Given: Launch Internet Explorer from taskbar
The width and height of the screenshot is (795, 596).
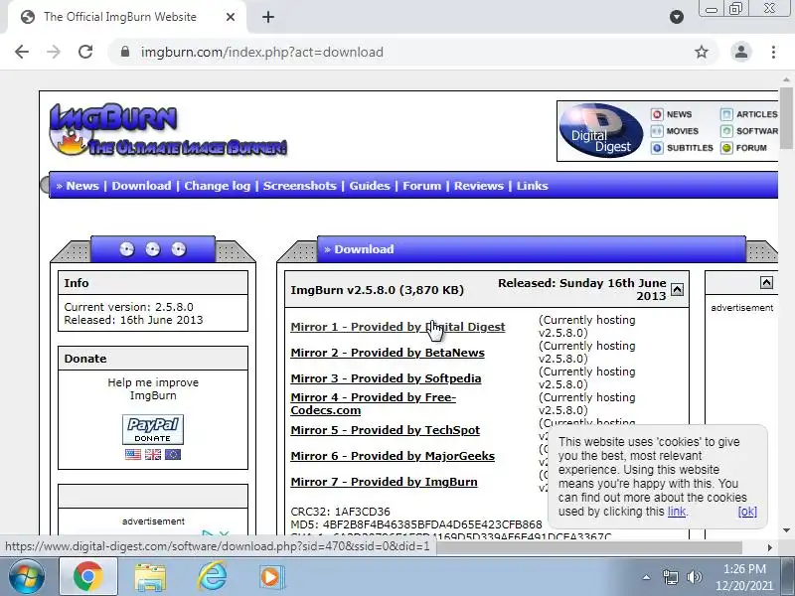Looking at the screenshot, I should tap(212, 577).
